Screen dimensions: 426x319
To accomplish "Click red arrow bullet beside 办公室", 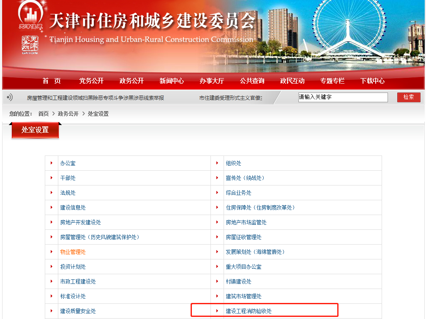I will [x=52, y=163].
